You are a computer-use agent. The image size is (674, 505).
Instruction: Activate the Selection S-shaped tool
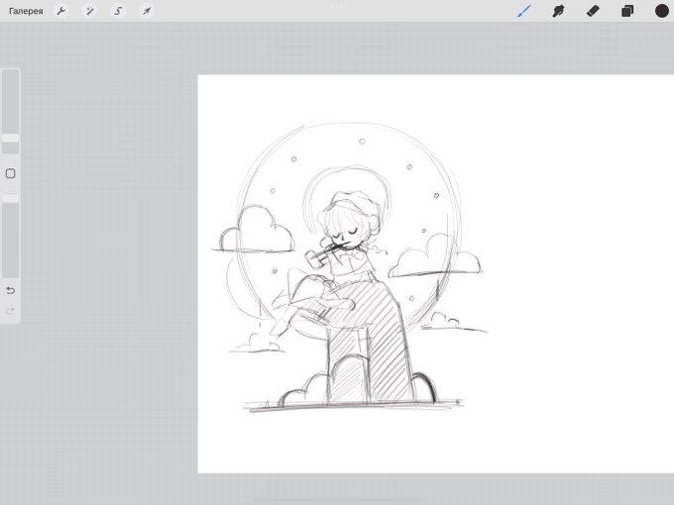point(118,11)
